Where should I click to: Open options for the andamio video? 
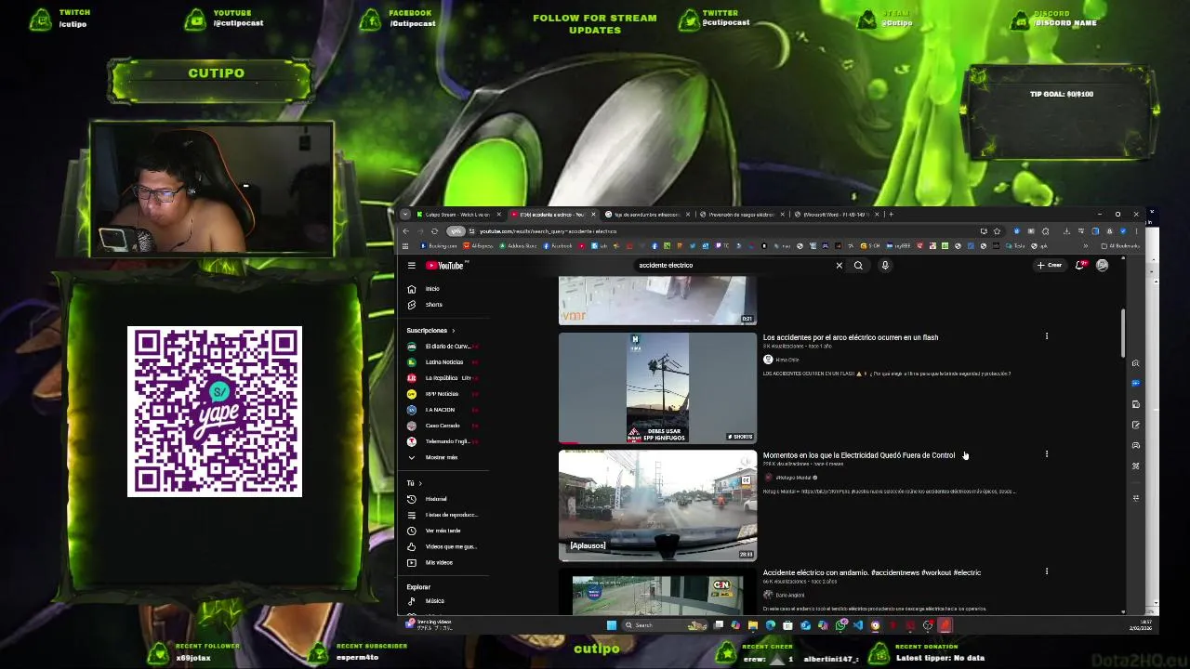click(1047, 571)
